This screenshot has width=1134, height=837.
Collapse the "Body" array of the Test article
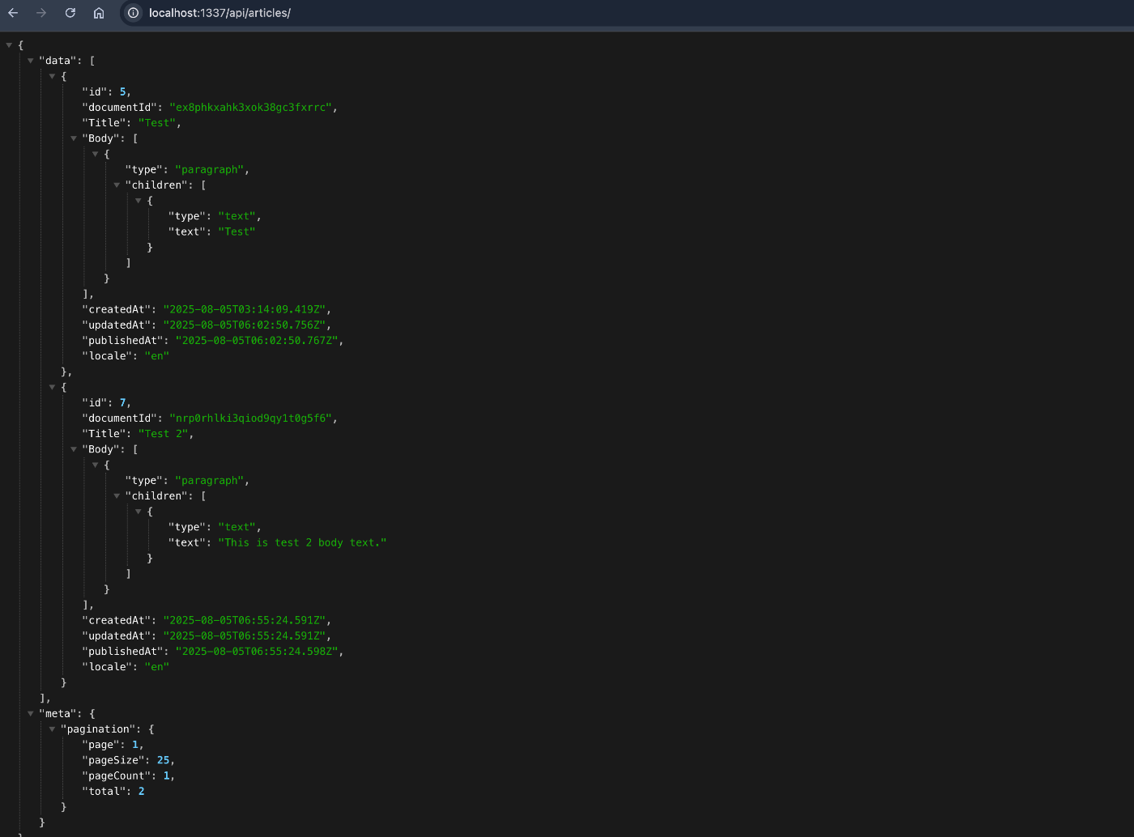[x=74, y=138]
